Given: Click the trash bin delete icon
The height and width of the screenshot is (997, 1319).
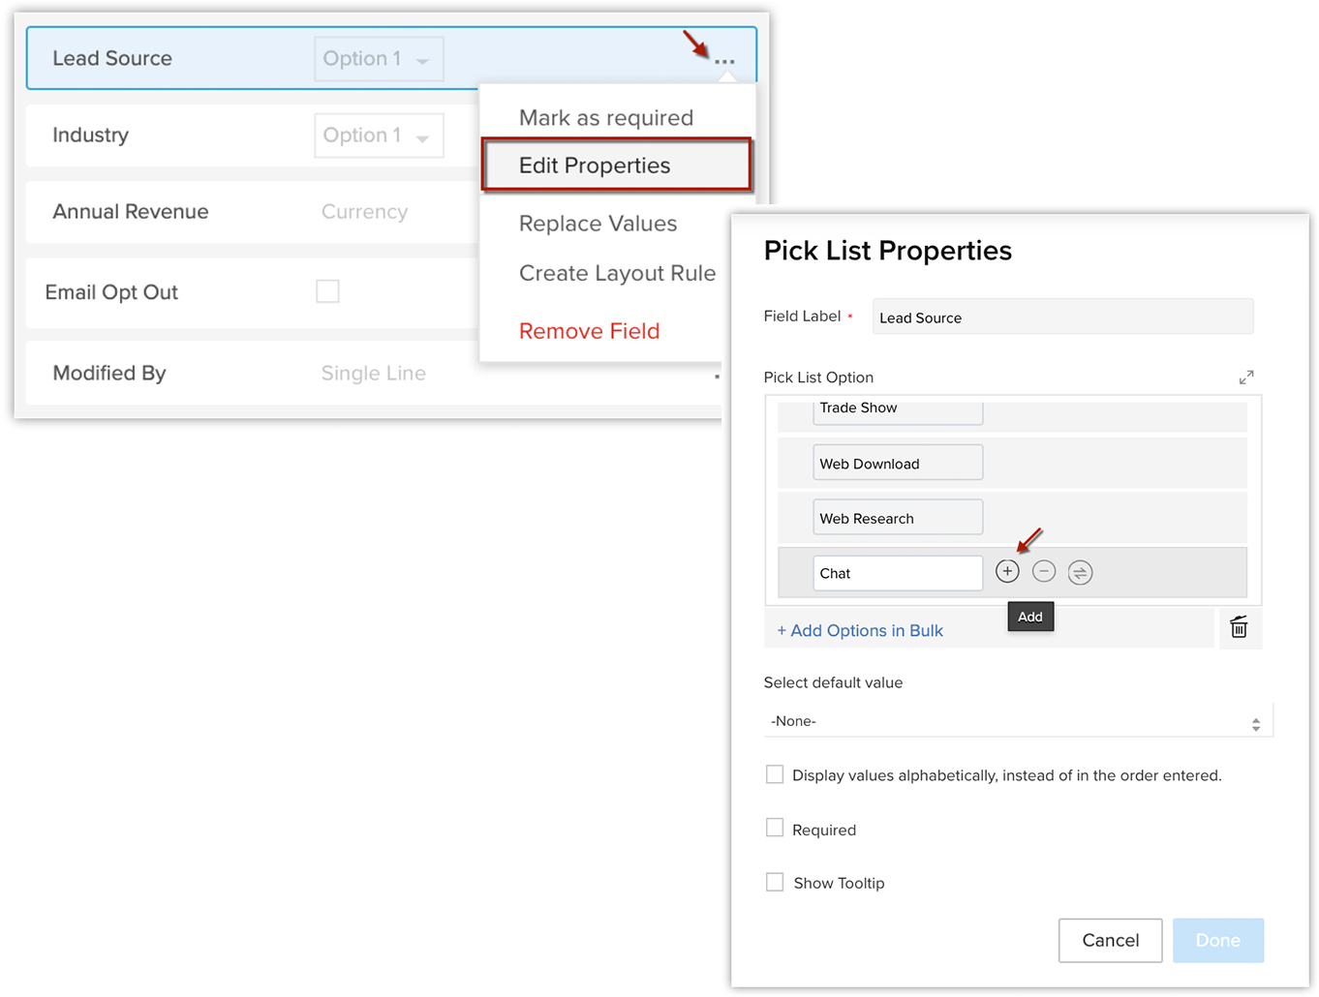Looking at the screenshot, I should [1239, 627].
